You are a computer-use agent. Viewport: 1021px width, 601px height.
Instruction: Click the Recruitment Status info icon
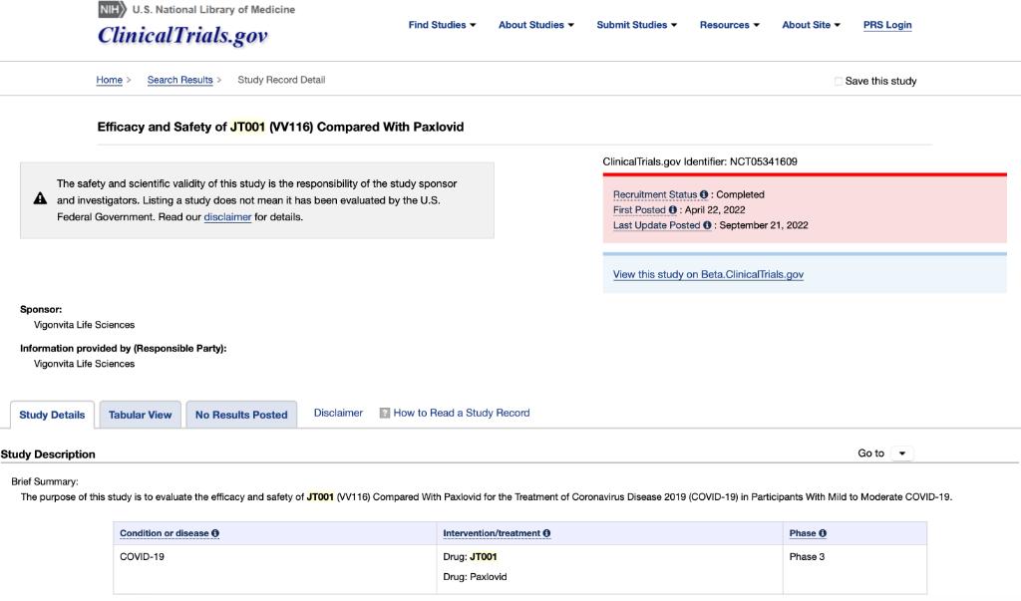pyautogui.click(x=704, y=194)
